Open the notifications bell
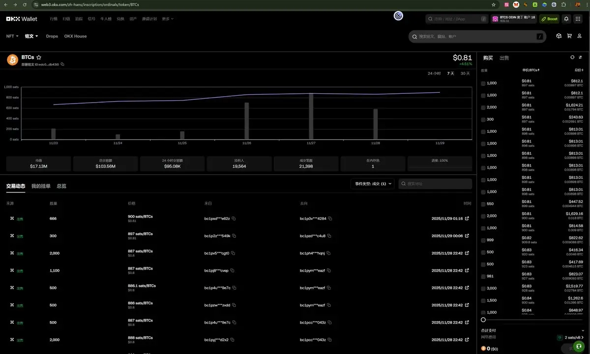Viewport: 590px width, 354px height. click(566, 19)
